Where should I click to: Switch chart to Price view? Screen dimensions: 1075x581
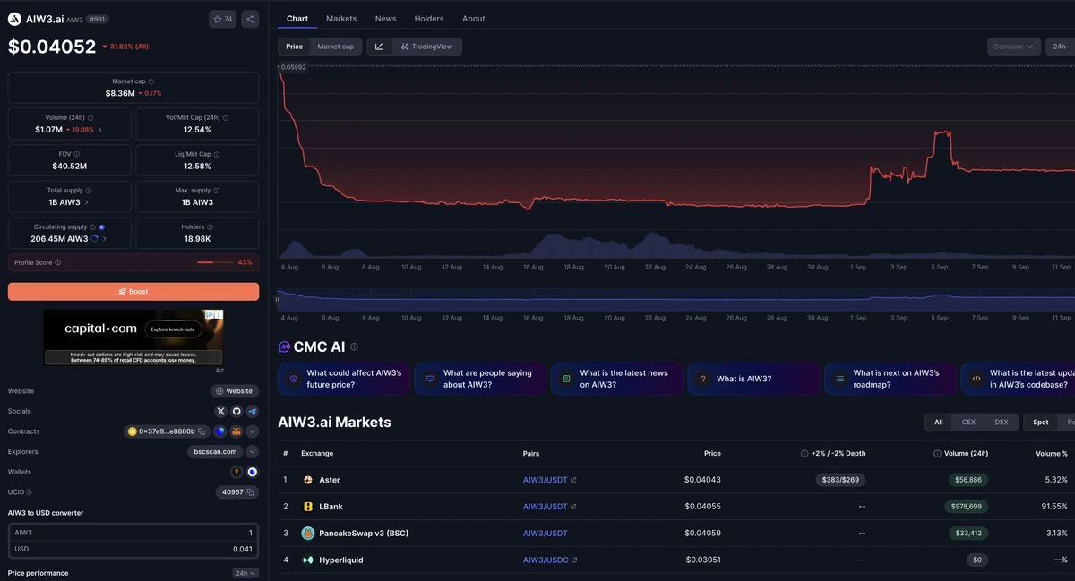coord(294,47)
